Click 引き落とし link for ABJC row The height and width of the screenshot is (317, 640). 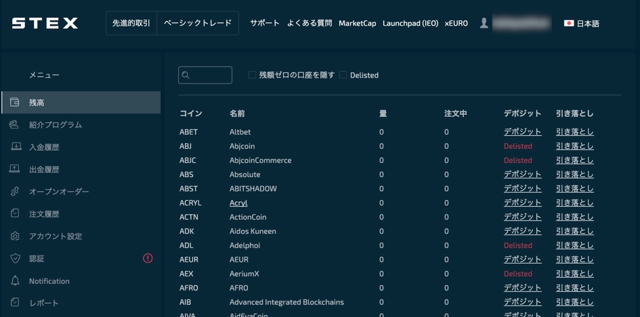point(575,160)
